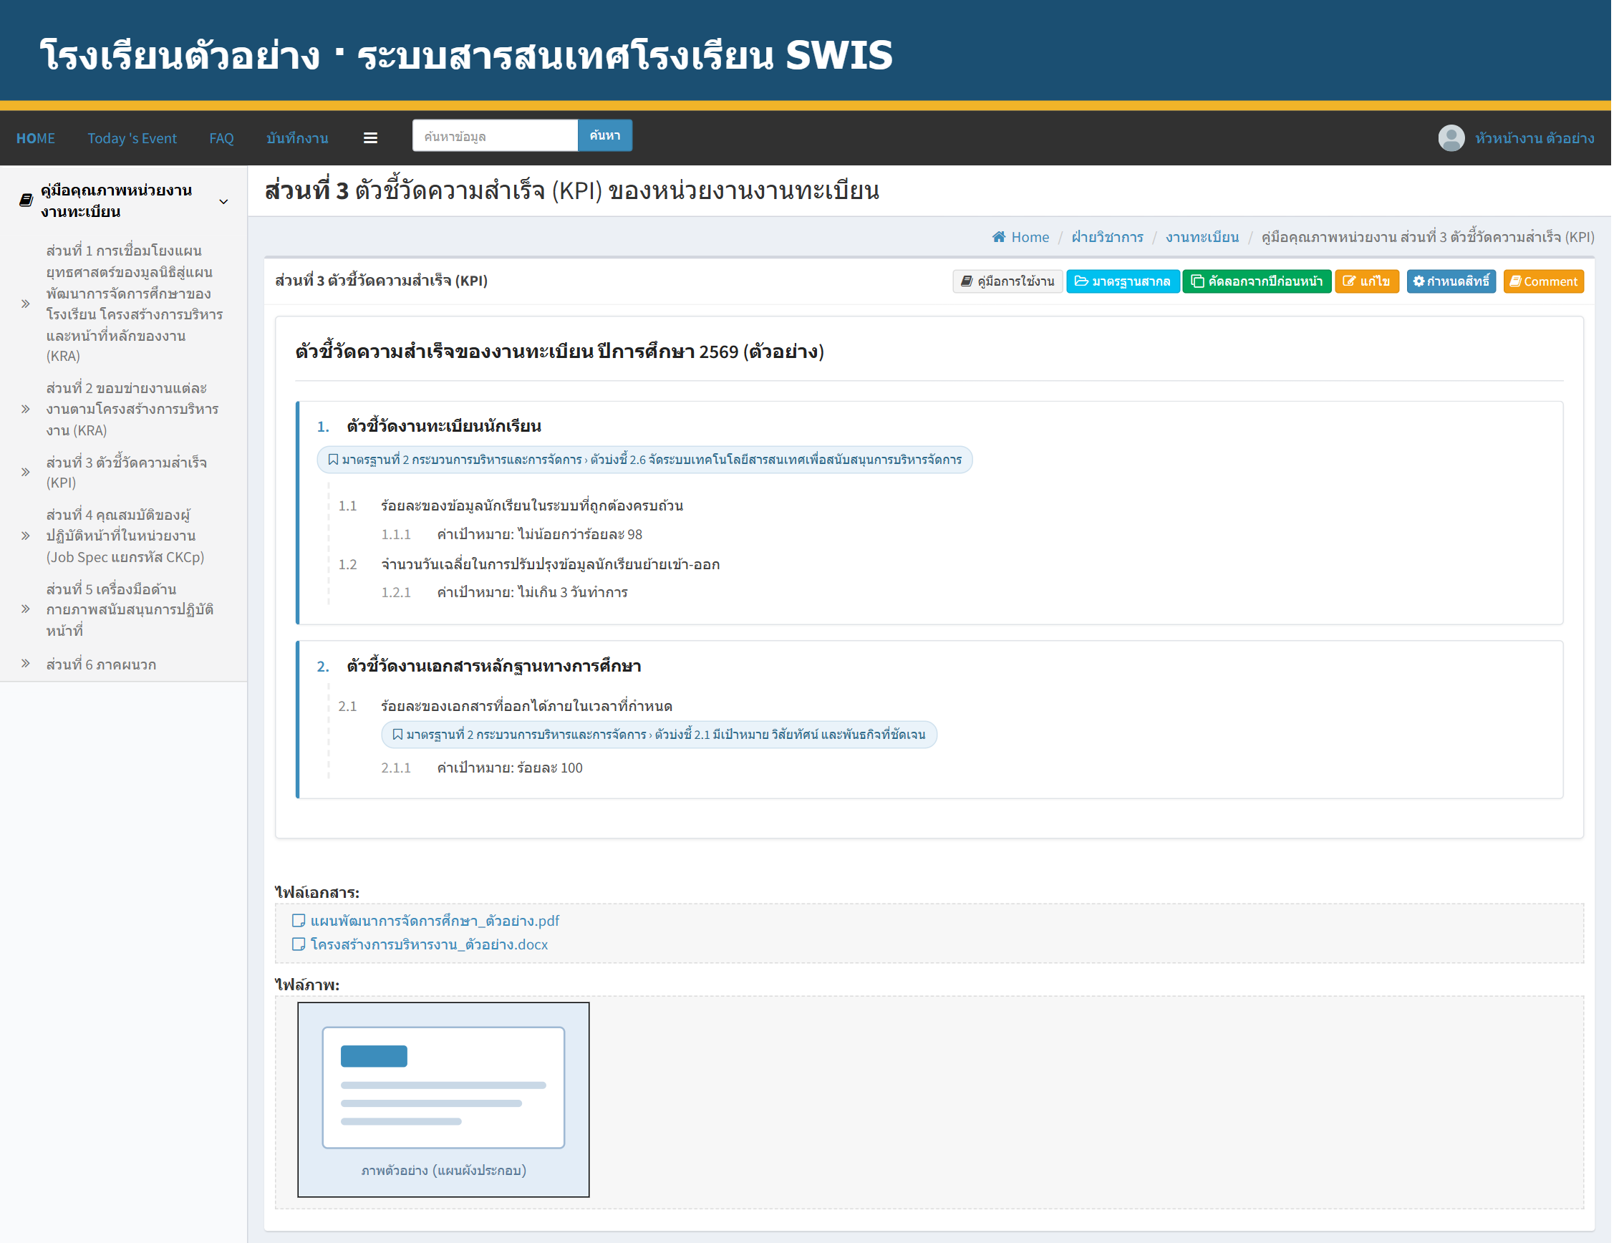Open หัวหน้างาน ตัวอย่าง user menu
Image resolution: width=1624 pixels, height=1243 pixels.
coord(1534,138)
